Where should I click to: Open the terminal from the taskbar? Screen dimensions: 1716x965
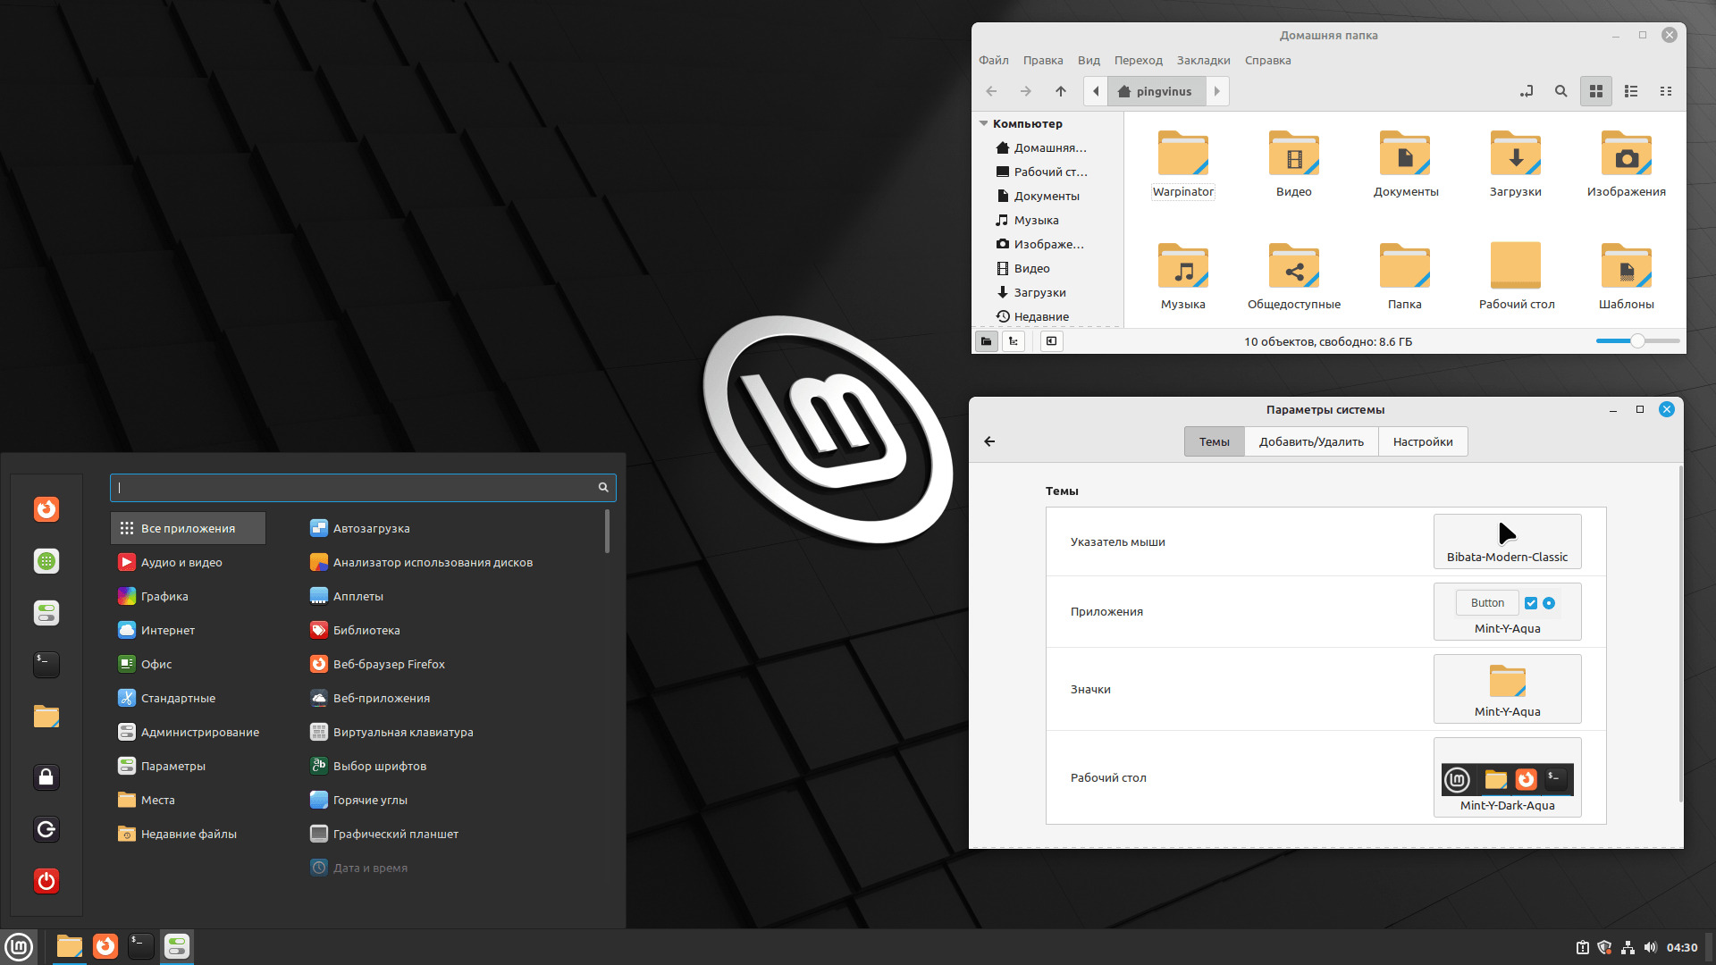pos(140,946)
